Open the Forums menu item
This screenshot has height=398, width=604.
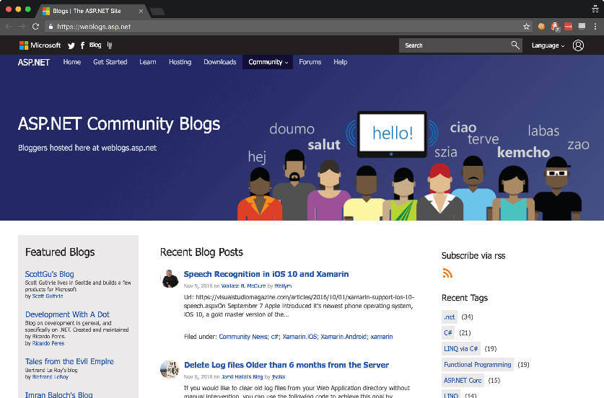point(310,62)
